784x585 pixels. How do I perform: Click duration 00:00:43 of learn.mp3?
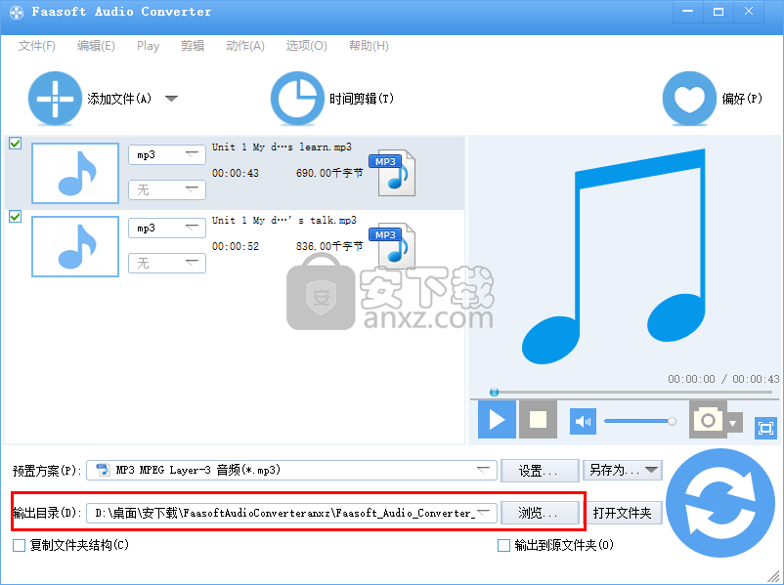pyautogui.click(x=236, y=174)
